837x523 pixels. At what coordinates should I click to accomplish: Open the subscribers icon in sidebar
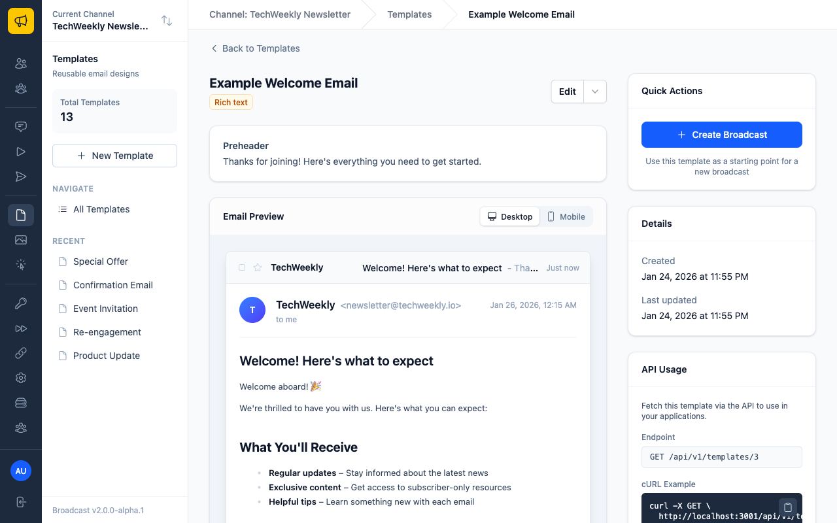coord(21,63)
